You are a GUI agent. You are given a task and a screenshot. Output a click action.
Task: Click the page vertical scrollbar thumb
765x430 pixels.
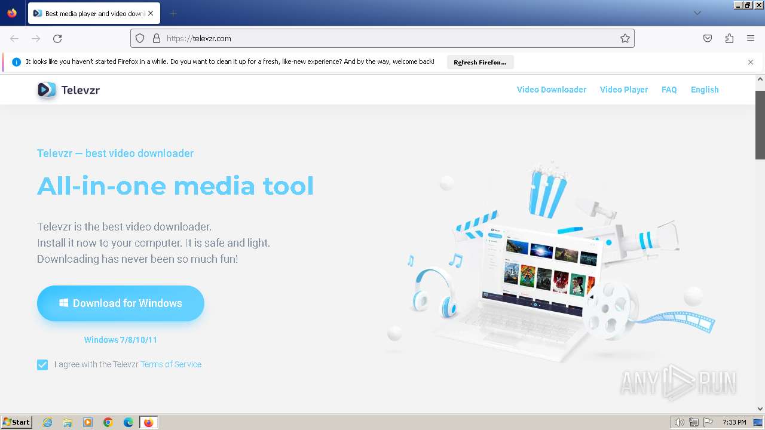point(760,124)
